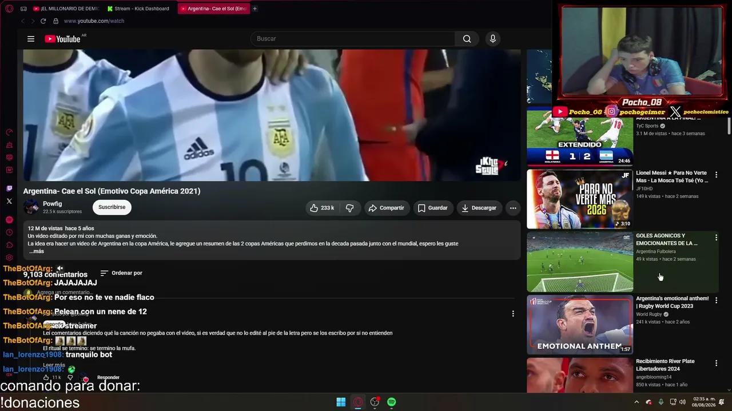Open options for Rugby World Cup video

click(716, 300)
